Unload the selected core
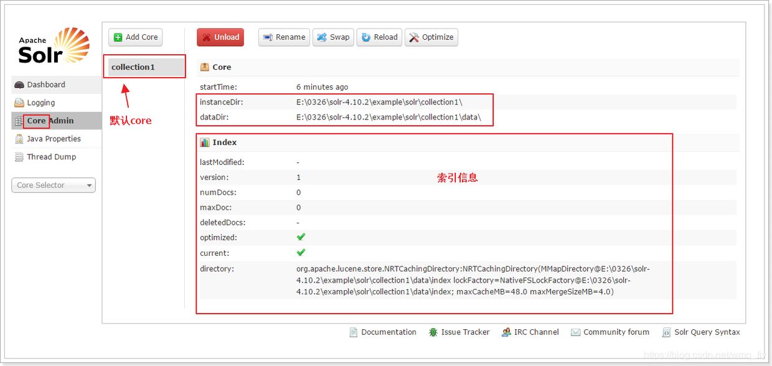Viewport: 772px width, 366px height. pos(220,37)
